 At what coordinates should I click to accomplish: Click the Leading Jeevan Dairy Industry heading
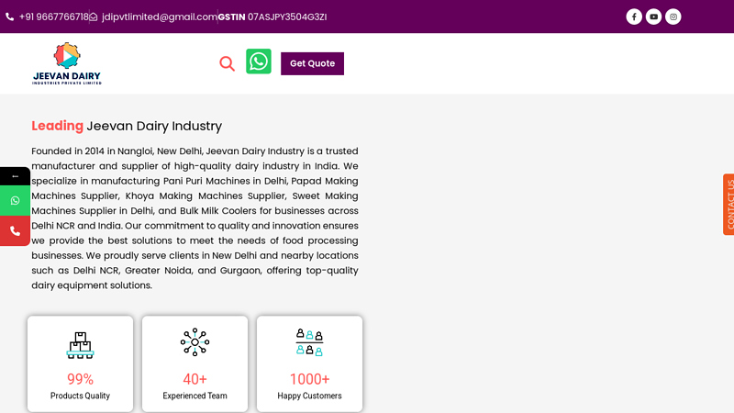[127, 126]
